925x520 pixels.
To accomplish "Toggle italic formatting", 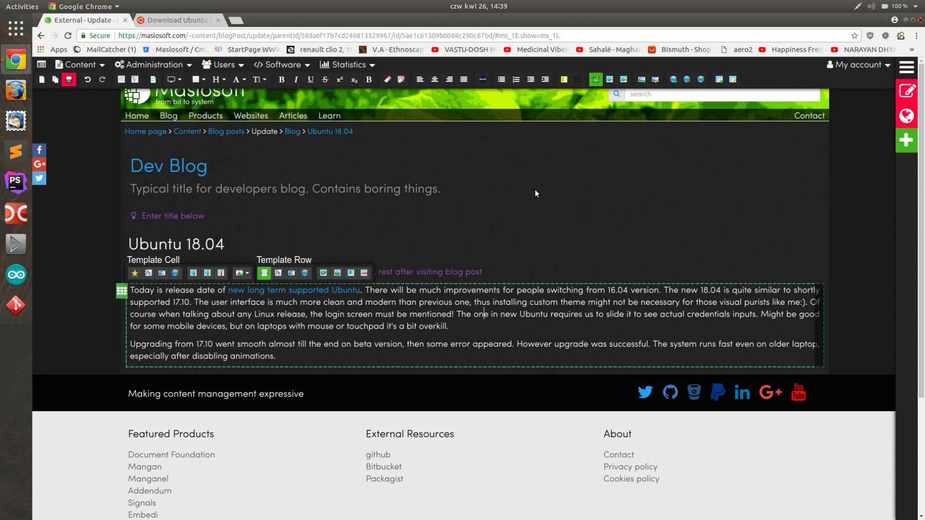I will (296, 79).
